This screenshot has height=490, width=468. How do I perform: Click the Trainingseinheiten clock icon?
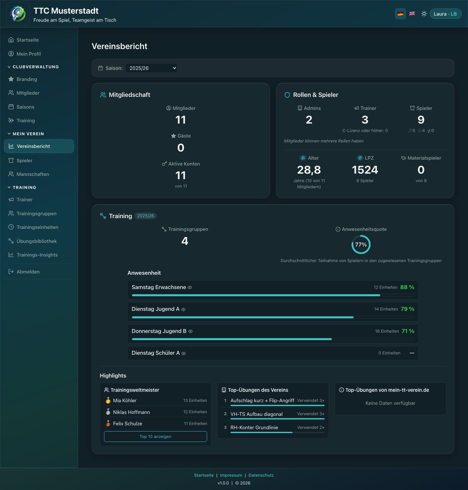pos(11,227)
